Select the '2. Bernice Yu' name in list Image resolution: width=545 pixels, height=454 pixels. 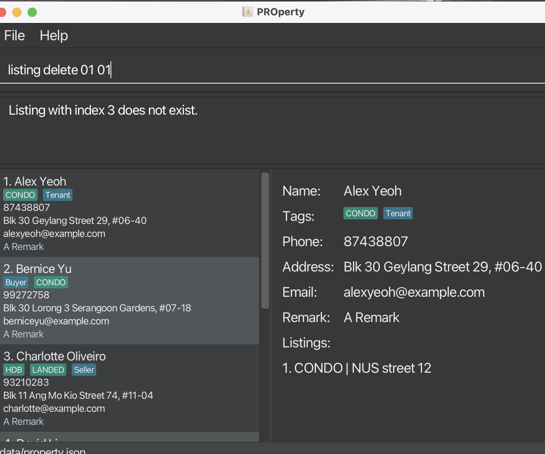[38, 269]
